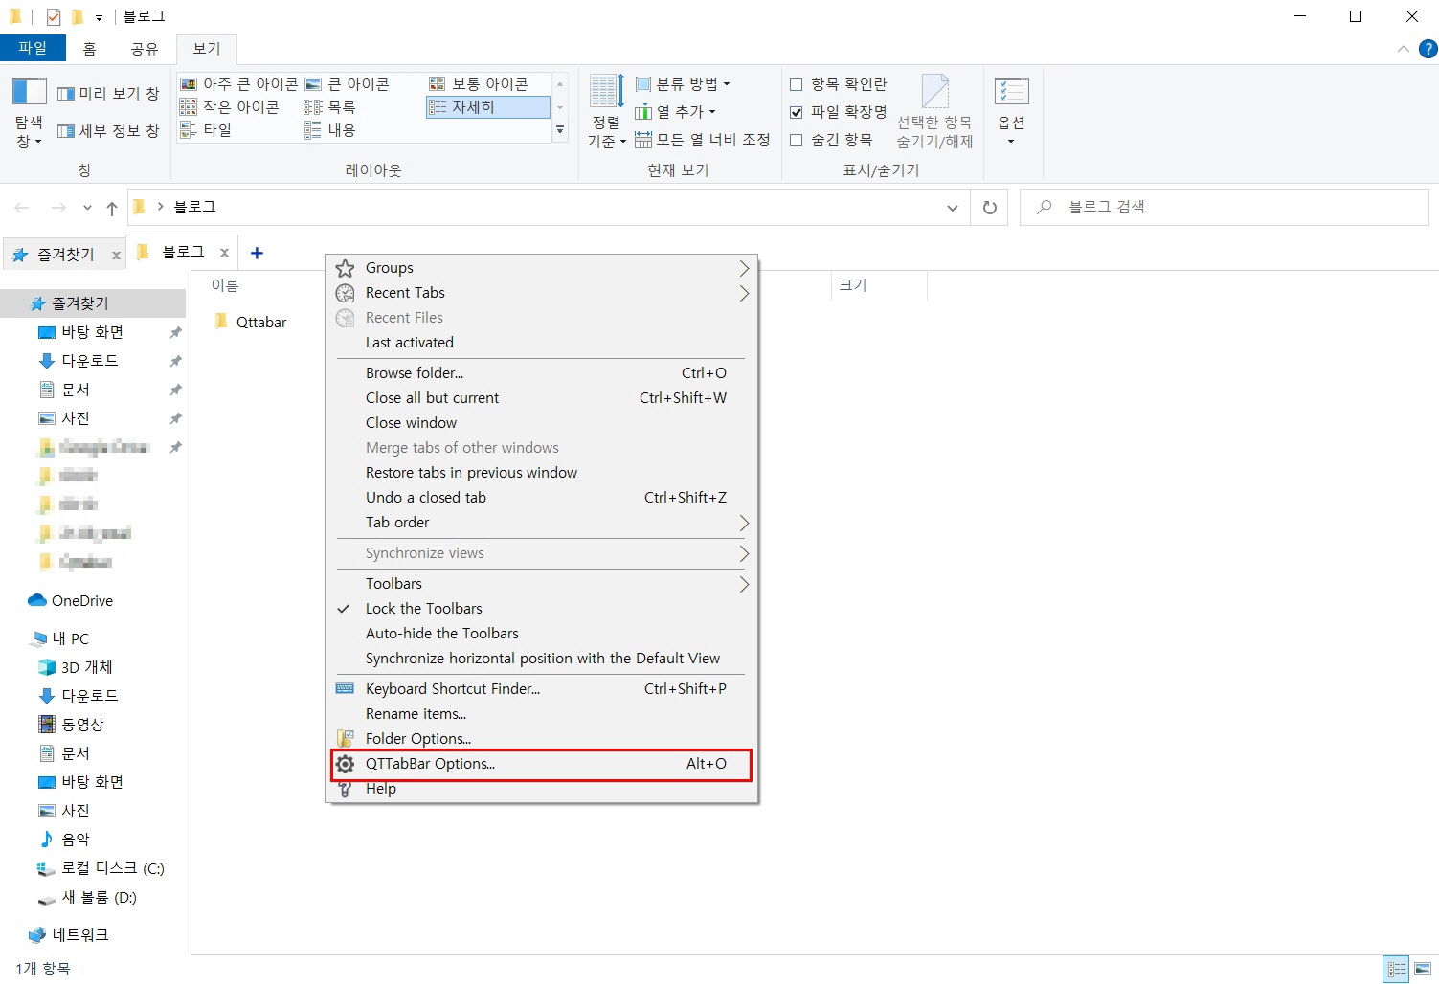Choose Rename items... entry

click(542, 714)
